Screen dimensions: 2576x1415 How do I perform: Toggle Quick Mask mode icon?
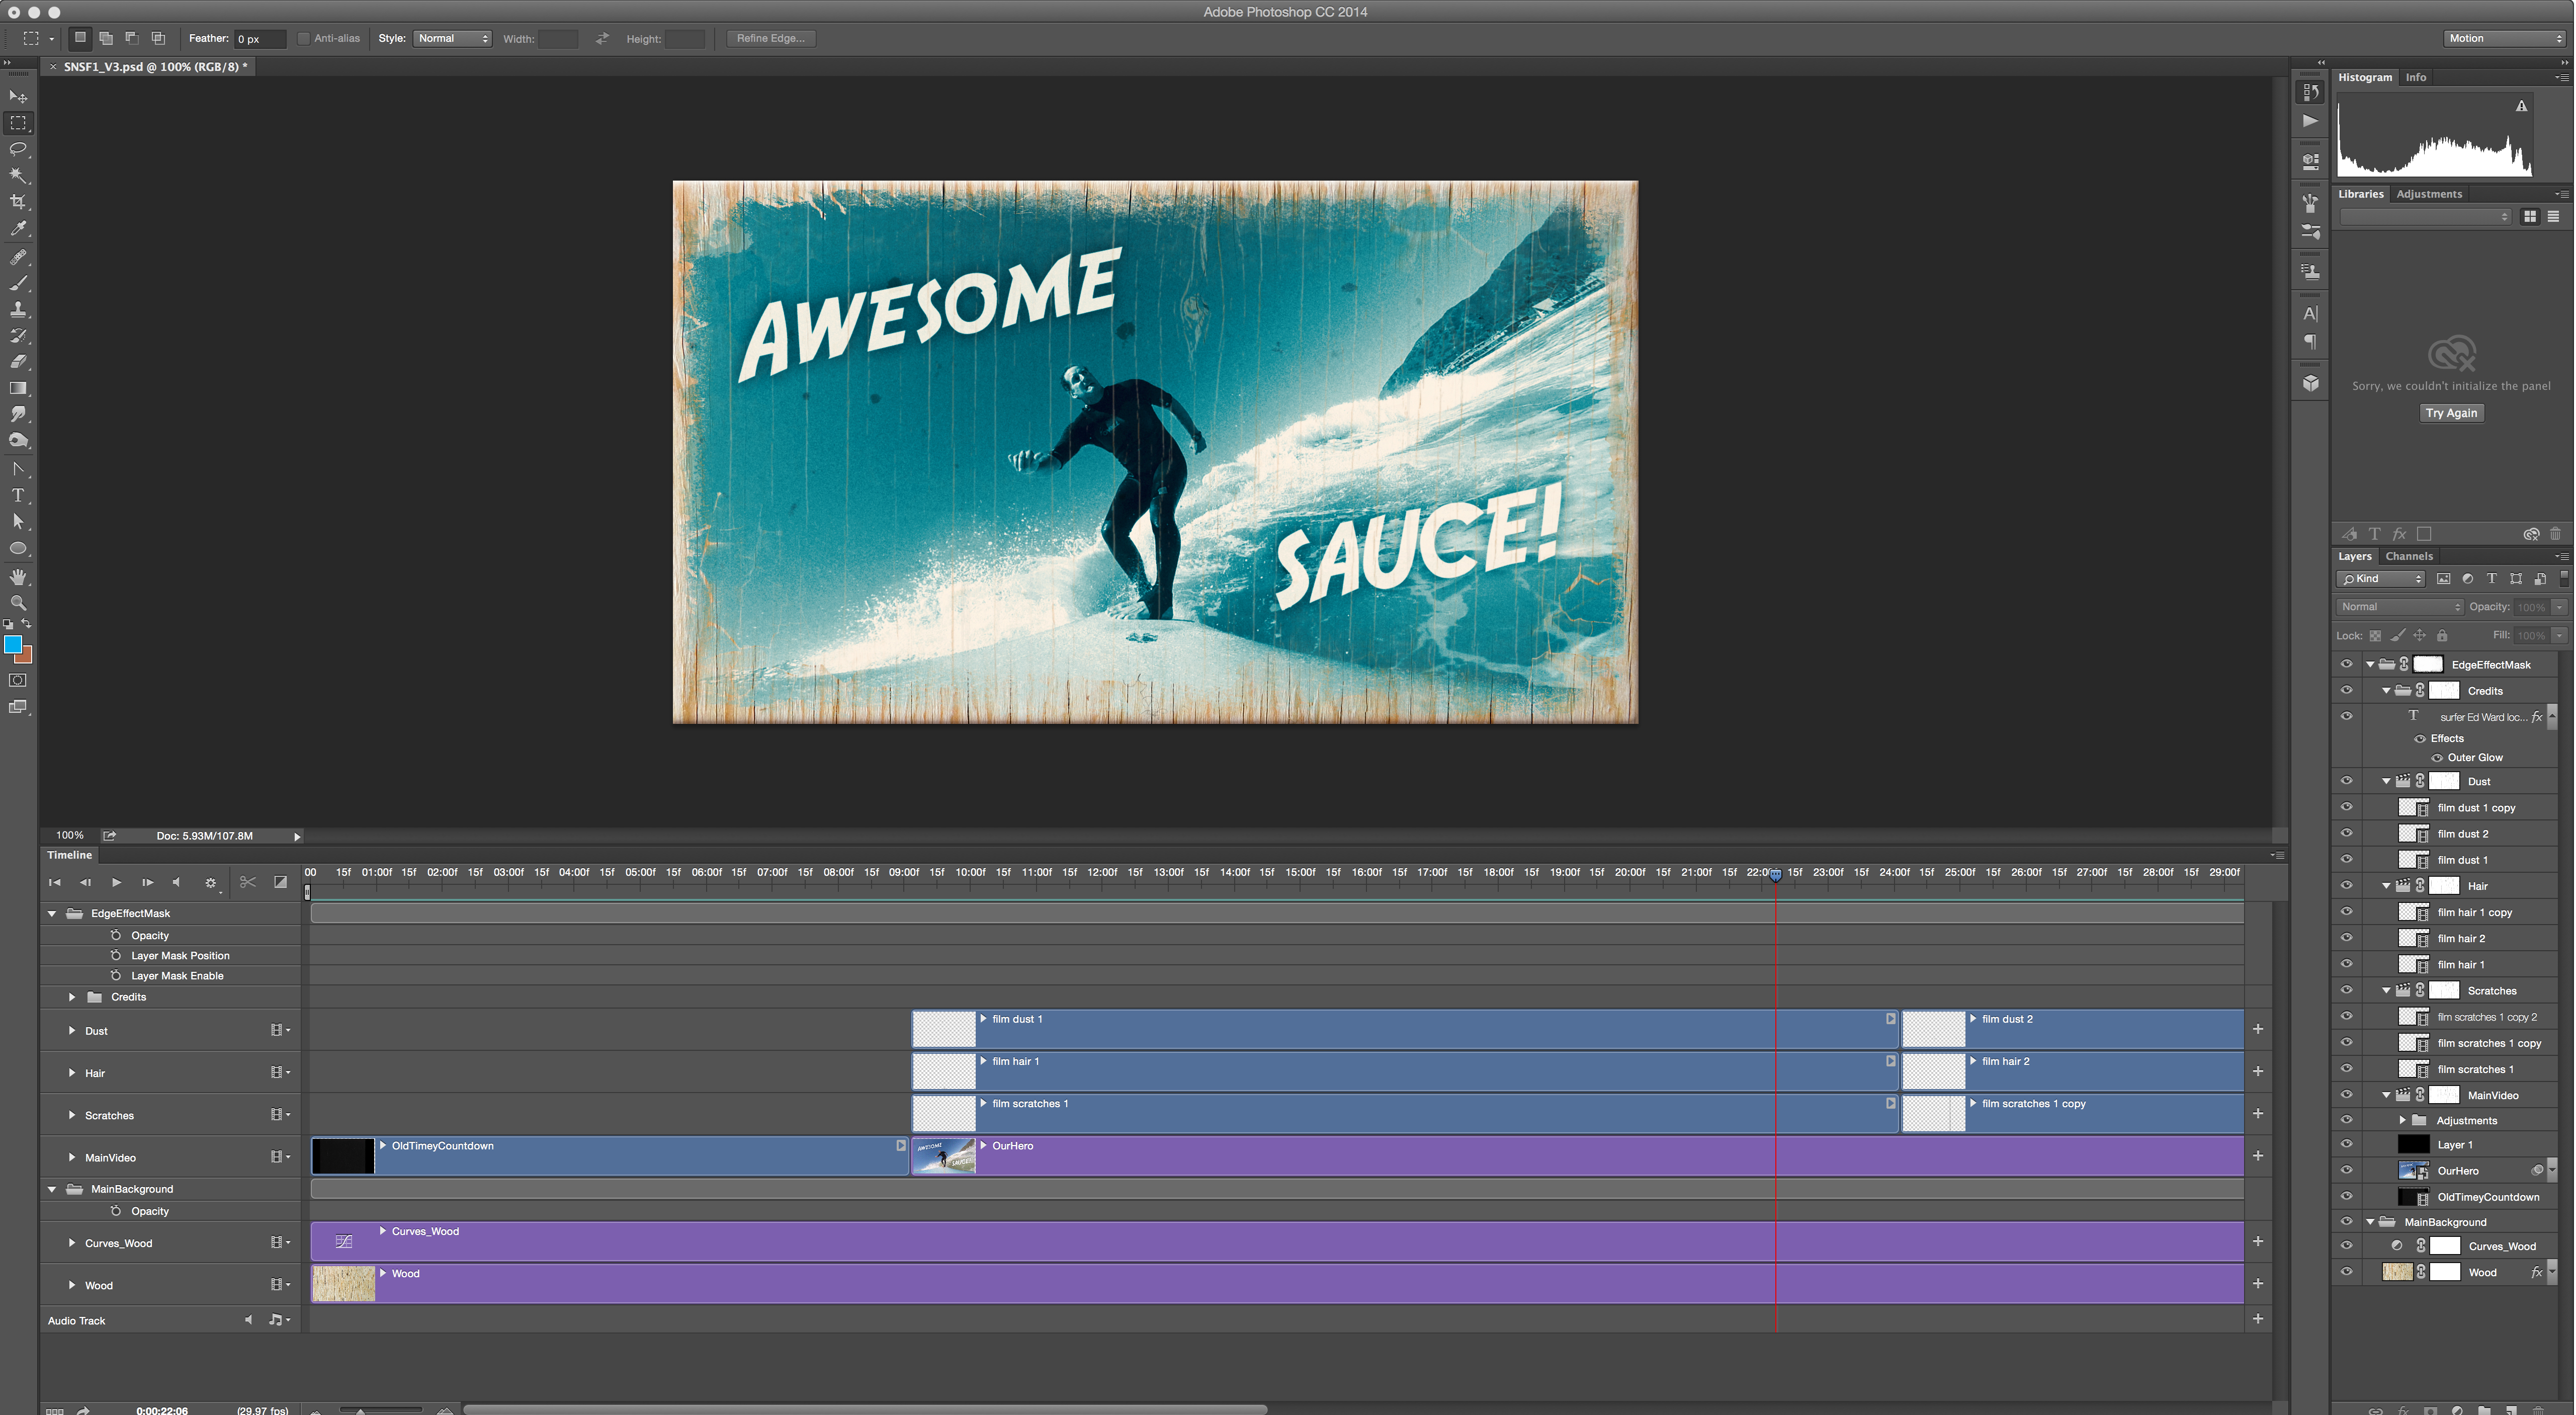click(x=18, y=680)
